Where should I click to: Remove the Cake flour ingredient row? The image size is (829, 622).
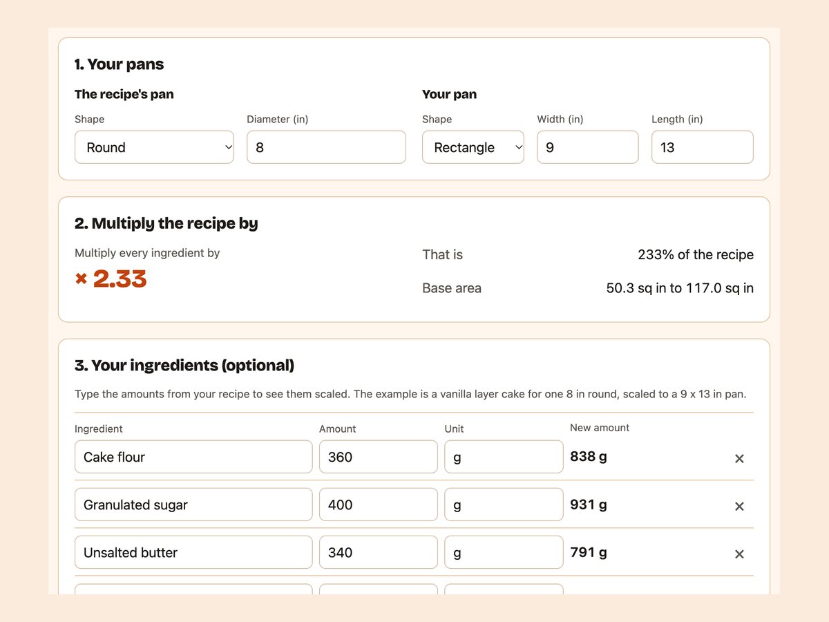(x=739, y=458)
